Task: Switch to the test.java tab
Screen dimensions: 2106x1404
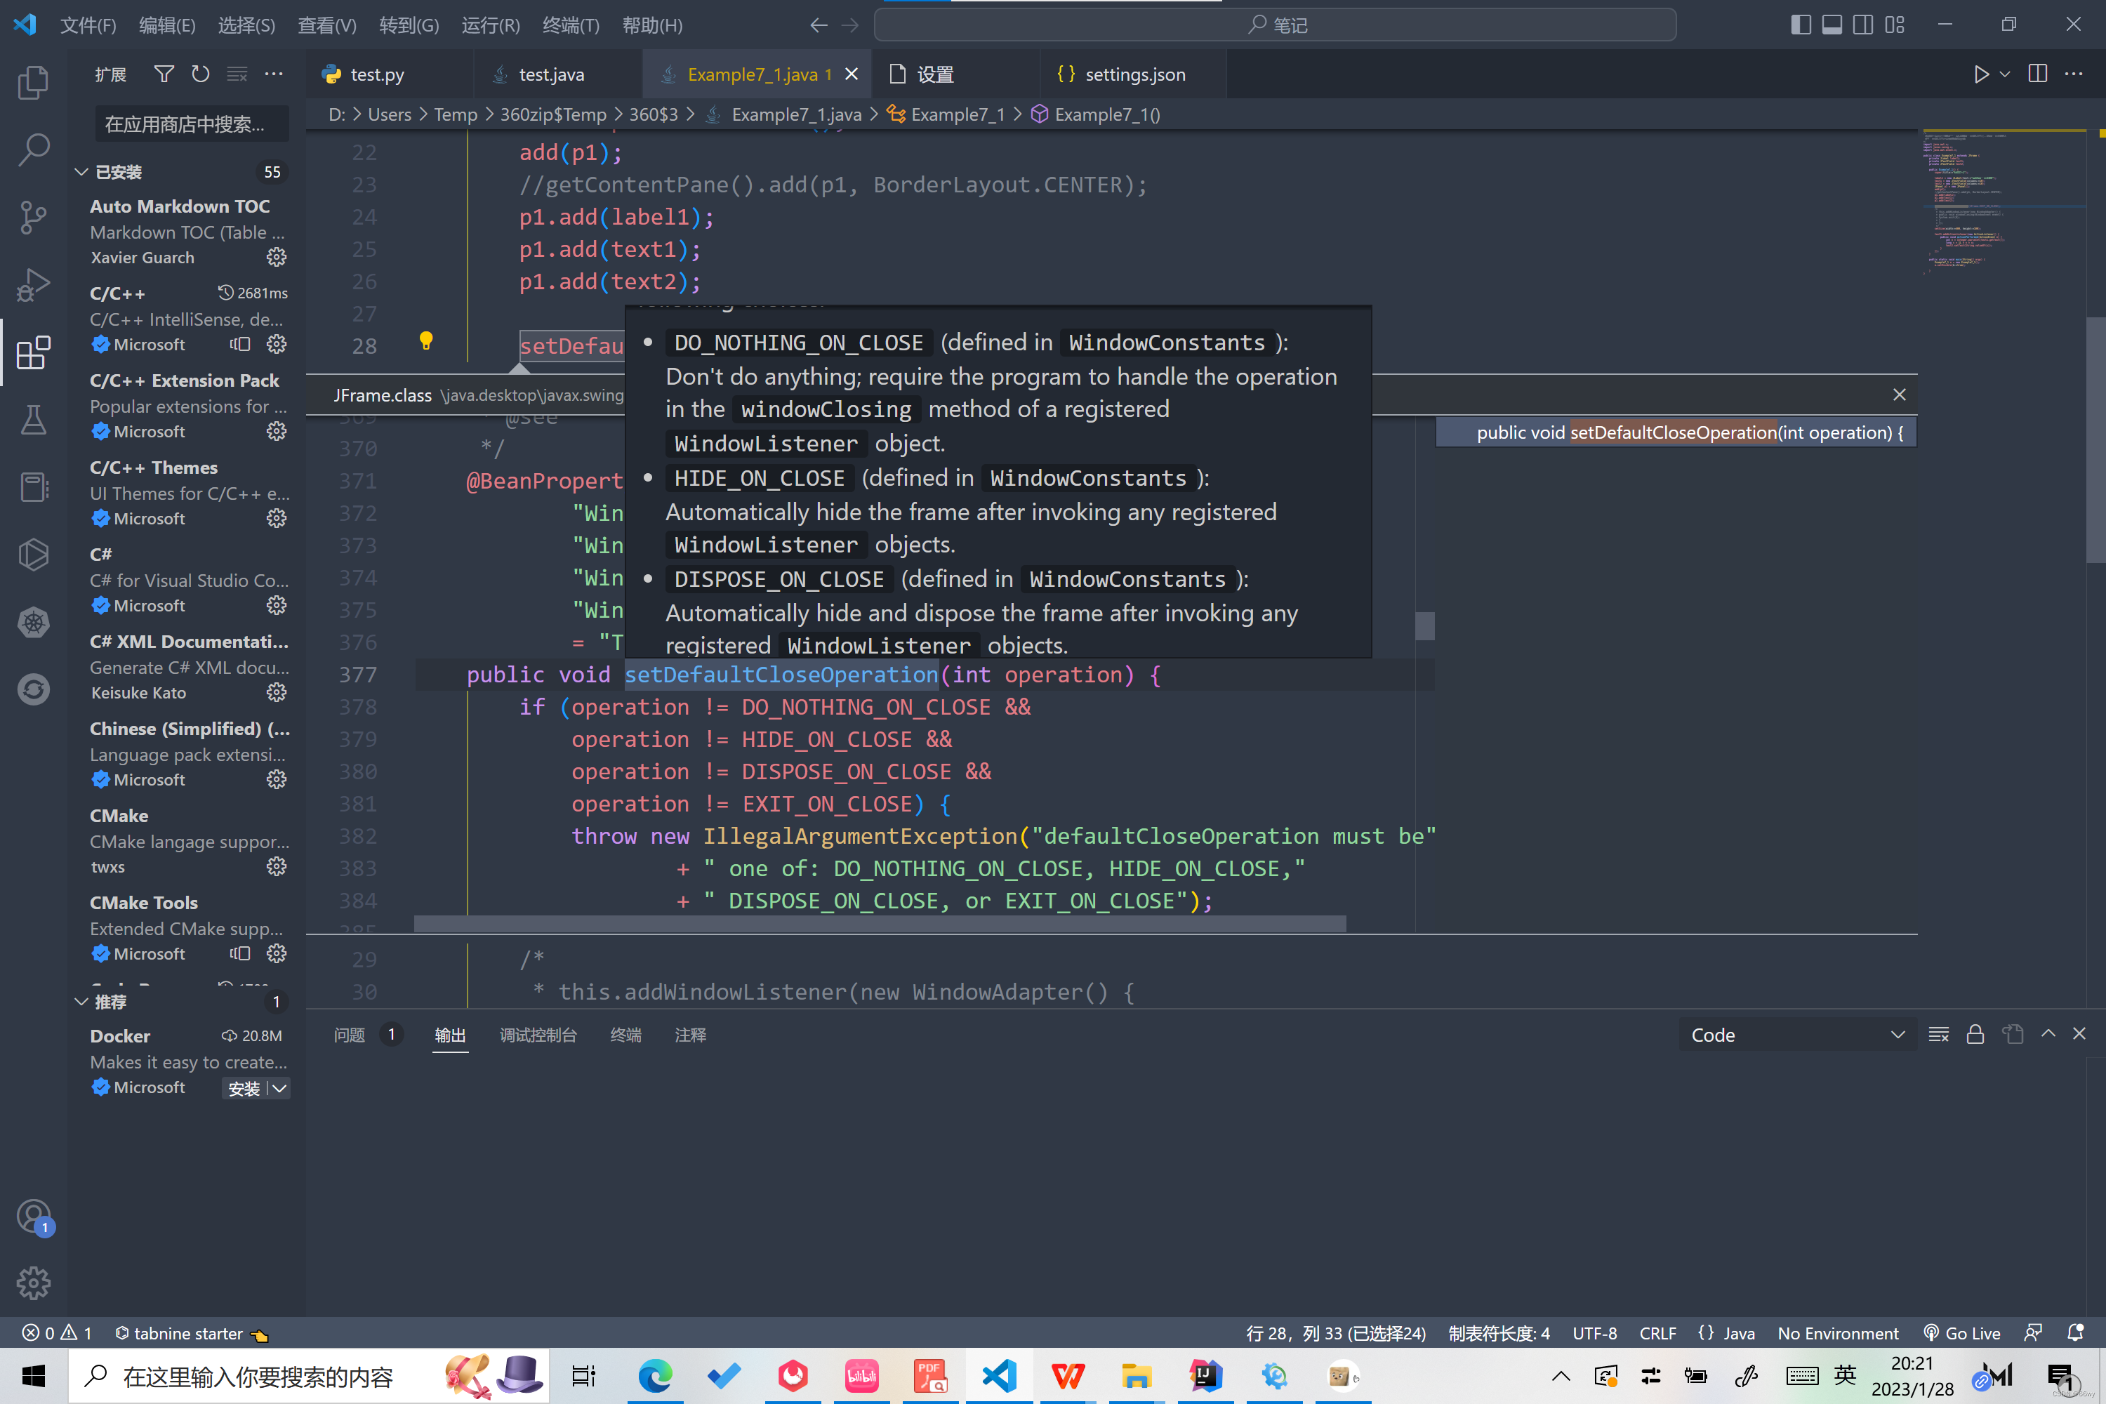Action: (550, 74)
